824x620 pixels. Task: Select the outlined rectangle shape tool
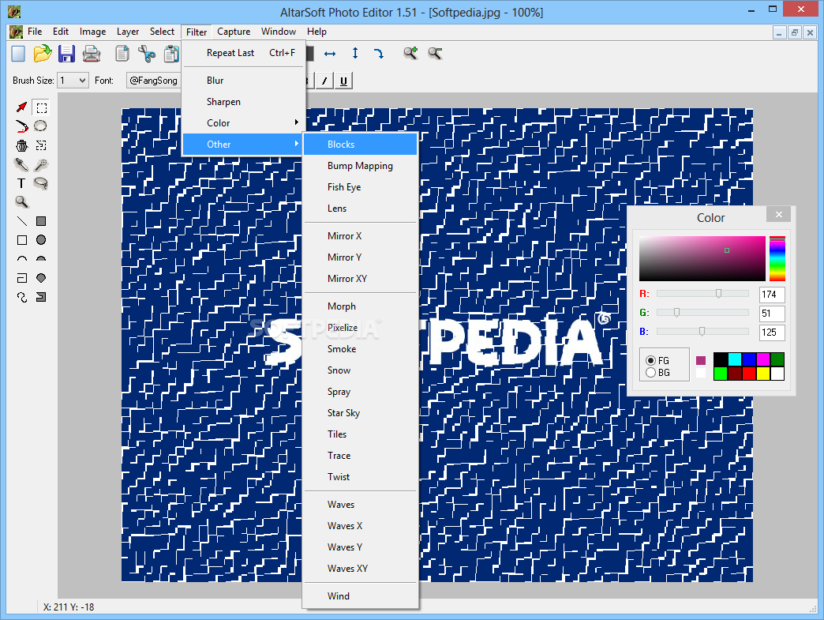[21, 240]
